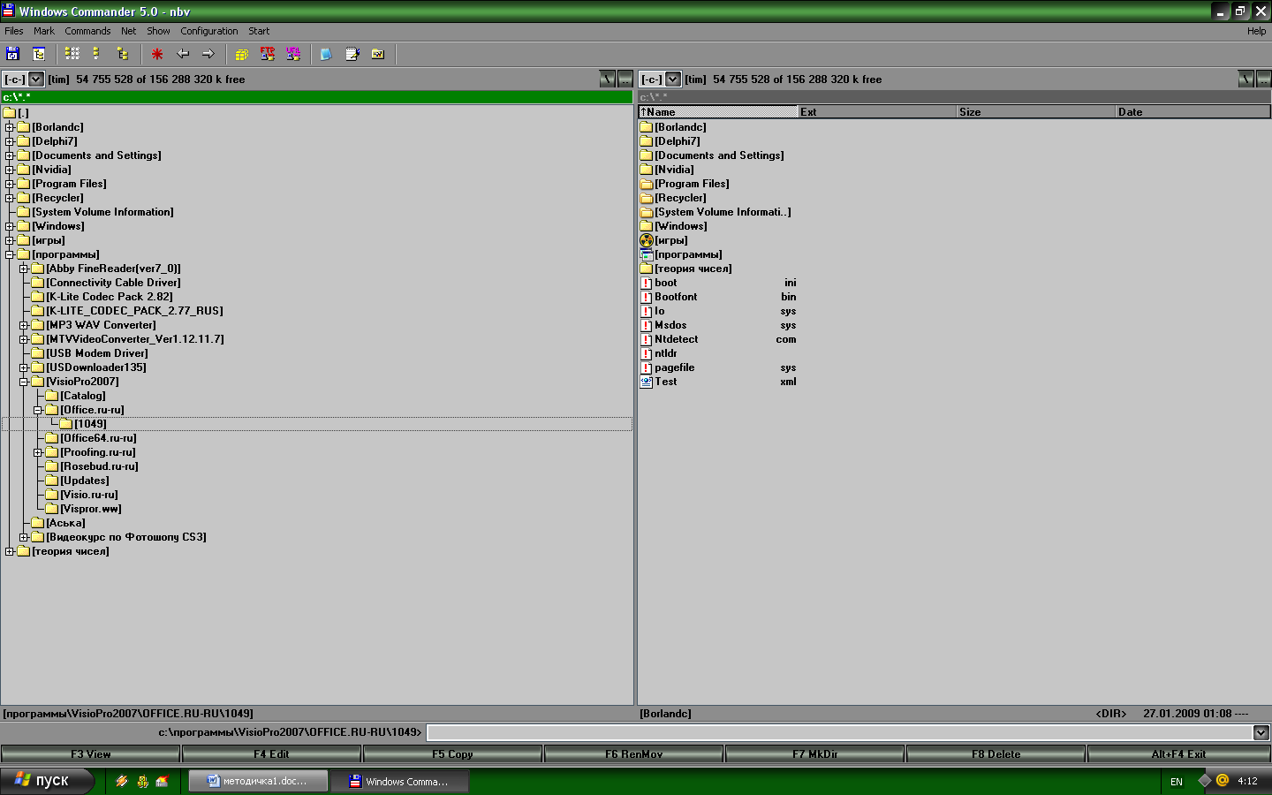This screenshot has height=795, width=1272.
Task: Click the boot ini file icon
Action: [x=647, y=283]
